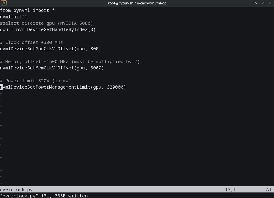Screen dimensions: 274x198
Task: Maximize the terminal window
Action: pos(264,3)
